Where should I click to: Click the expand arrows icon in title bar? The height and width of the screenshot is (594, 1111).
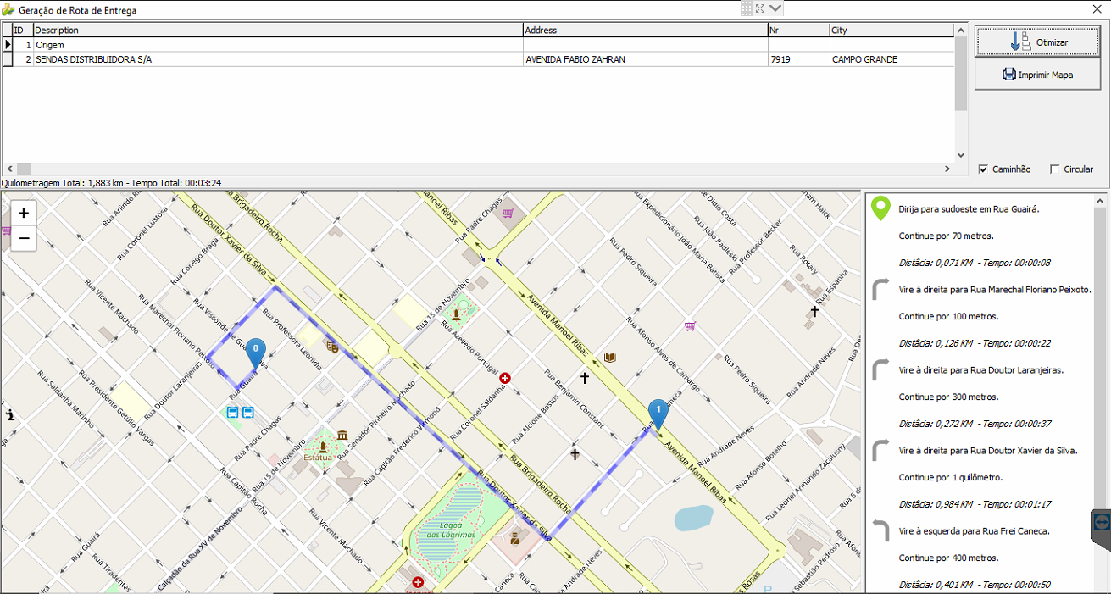760,8
